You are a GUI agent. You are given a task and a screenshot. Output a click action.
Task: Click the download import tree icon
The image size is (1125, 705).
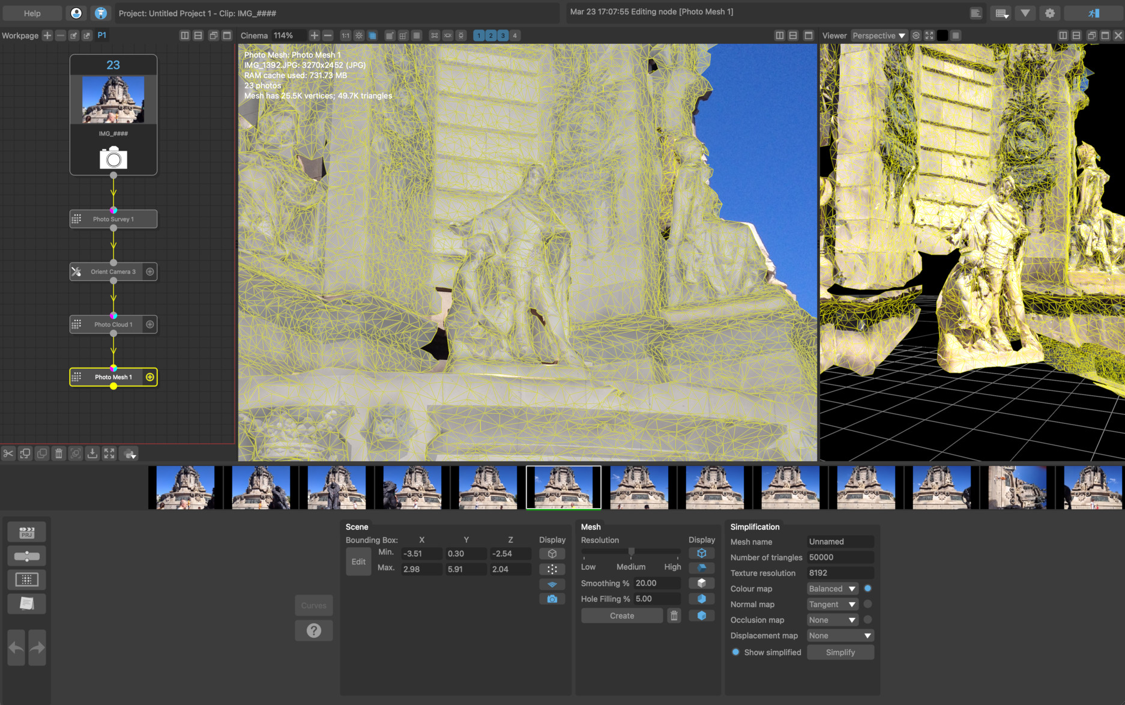tap(92, 453)
